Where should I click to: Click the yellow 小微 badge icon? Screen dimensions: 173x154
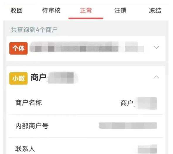tap(18, 78)
